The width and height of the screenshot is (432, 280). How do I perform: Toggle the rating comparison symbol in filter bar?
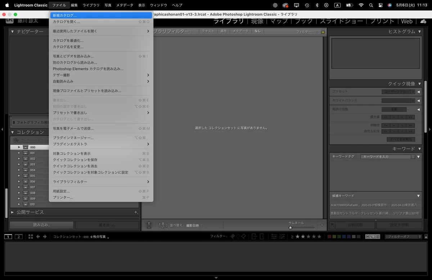click(x=292, y=236)
